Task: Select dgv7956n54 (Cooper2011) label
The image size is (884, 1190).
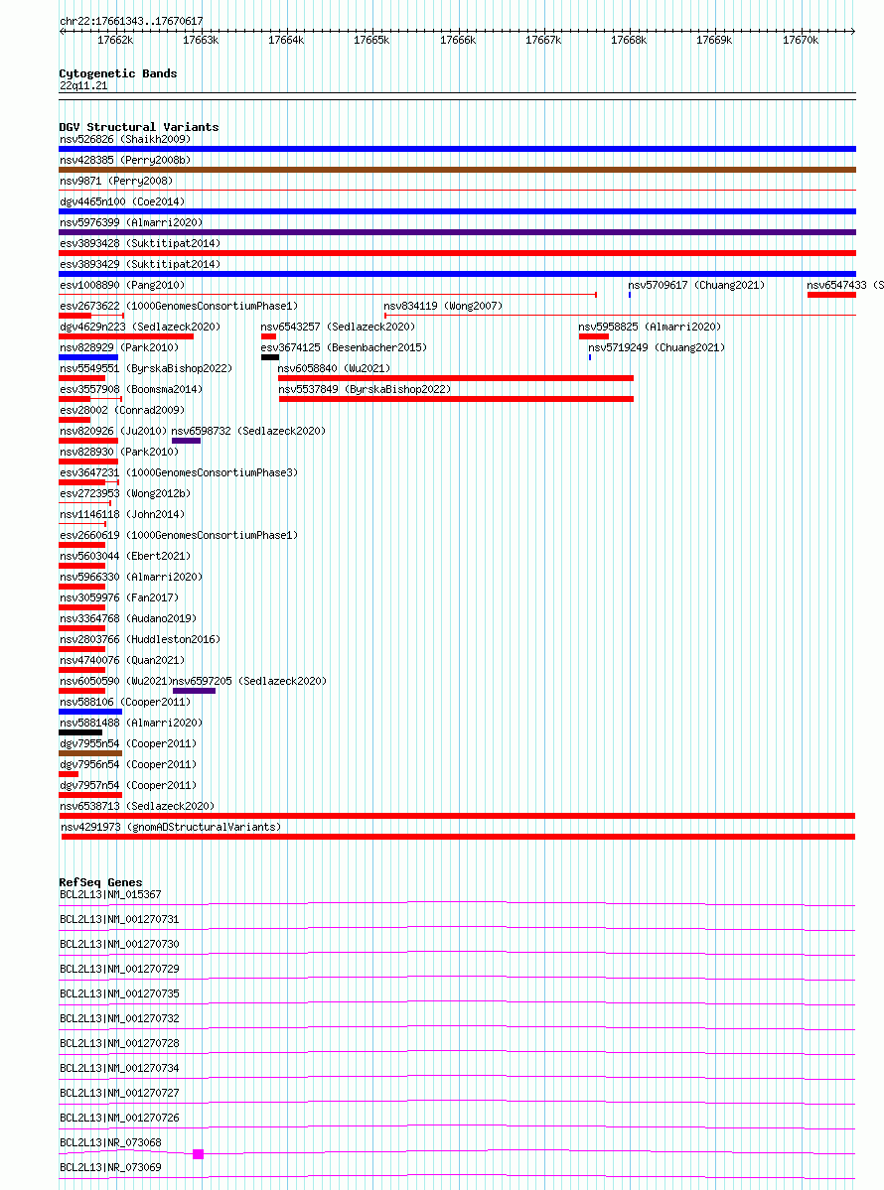Action: tap(128, 765)
